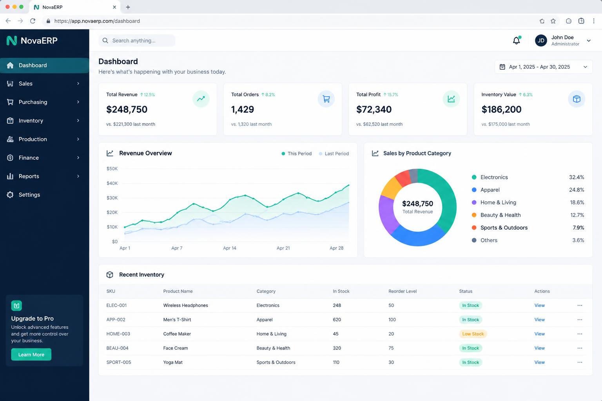This screenshot has height=401, width=602.
Task: View the Wireless Headphones item
Action: (540, 305)
